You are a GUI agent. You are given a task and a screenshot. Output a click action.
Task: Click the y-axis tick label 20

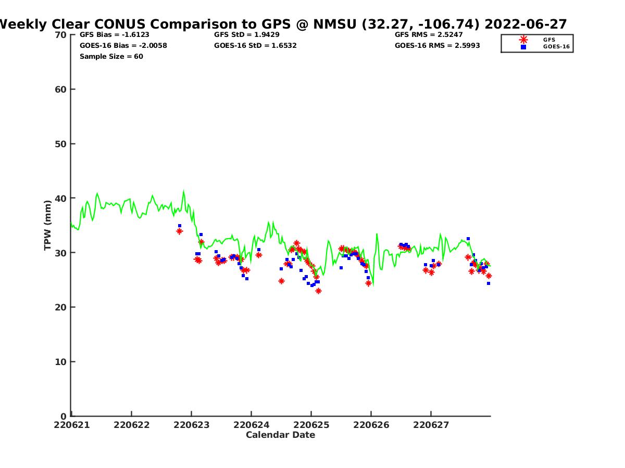61,307
